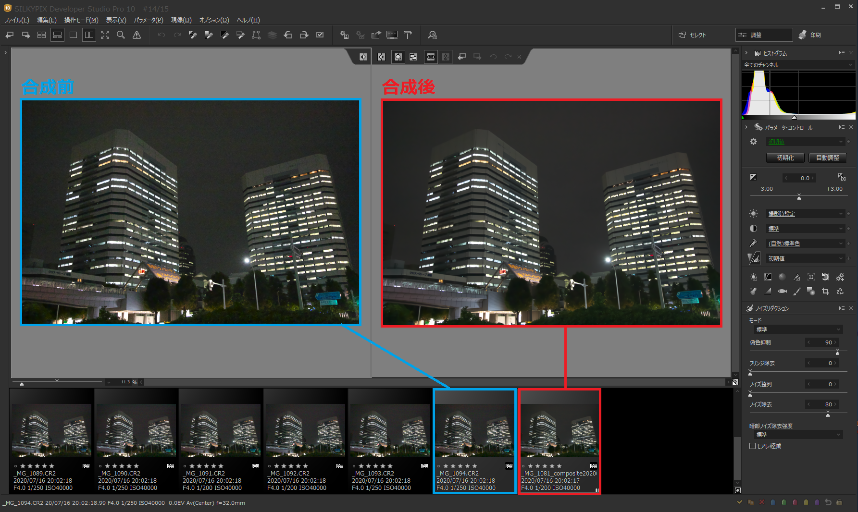Enable the モアレ軽減 checkbox

[753, 446]
